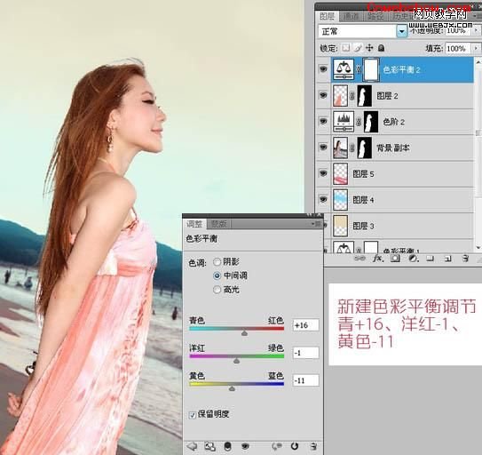Create new adjustment layer half-circle icon
The width and height of the screenshot is (482, 455).
tap(413, 259)
